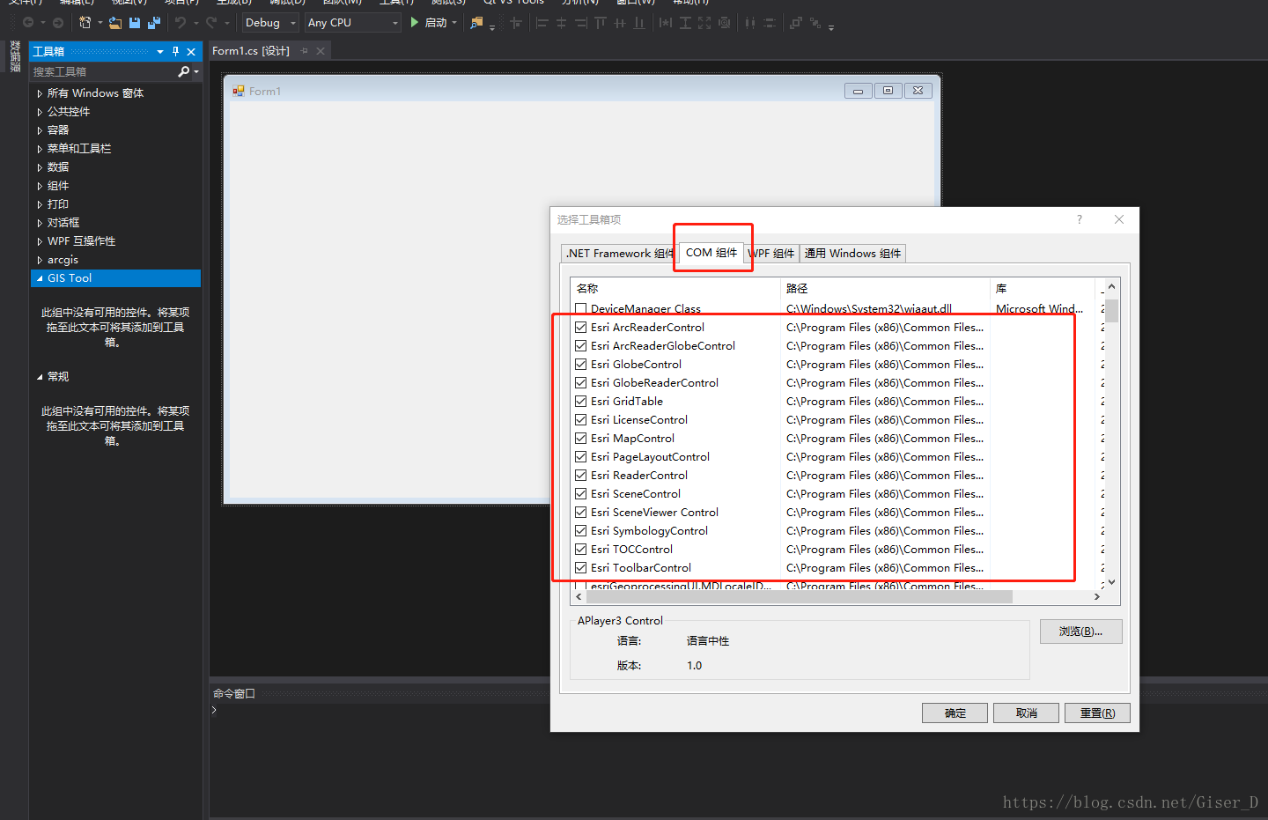Click the save all icon
The width and height of the screenshot is (1268, 820).
point(154,23)
